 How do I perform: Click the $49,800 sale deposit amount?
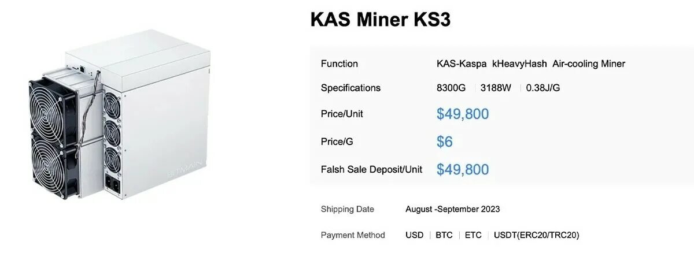point(463,169)
